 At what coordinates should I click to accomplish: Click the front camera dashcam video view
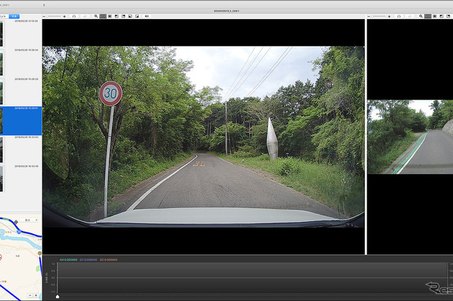[203, 136]
